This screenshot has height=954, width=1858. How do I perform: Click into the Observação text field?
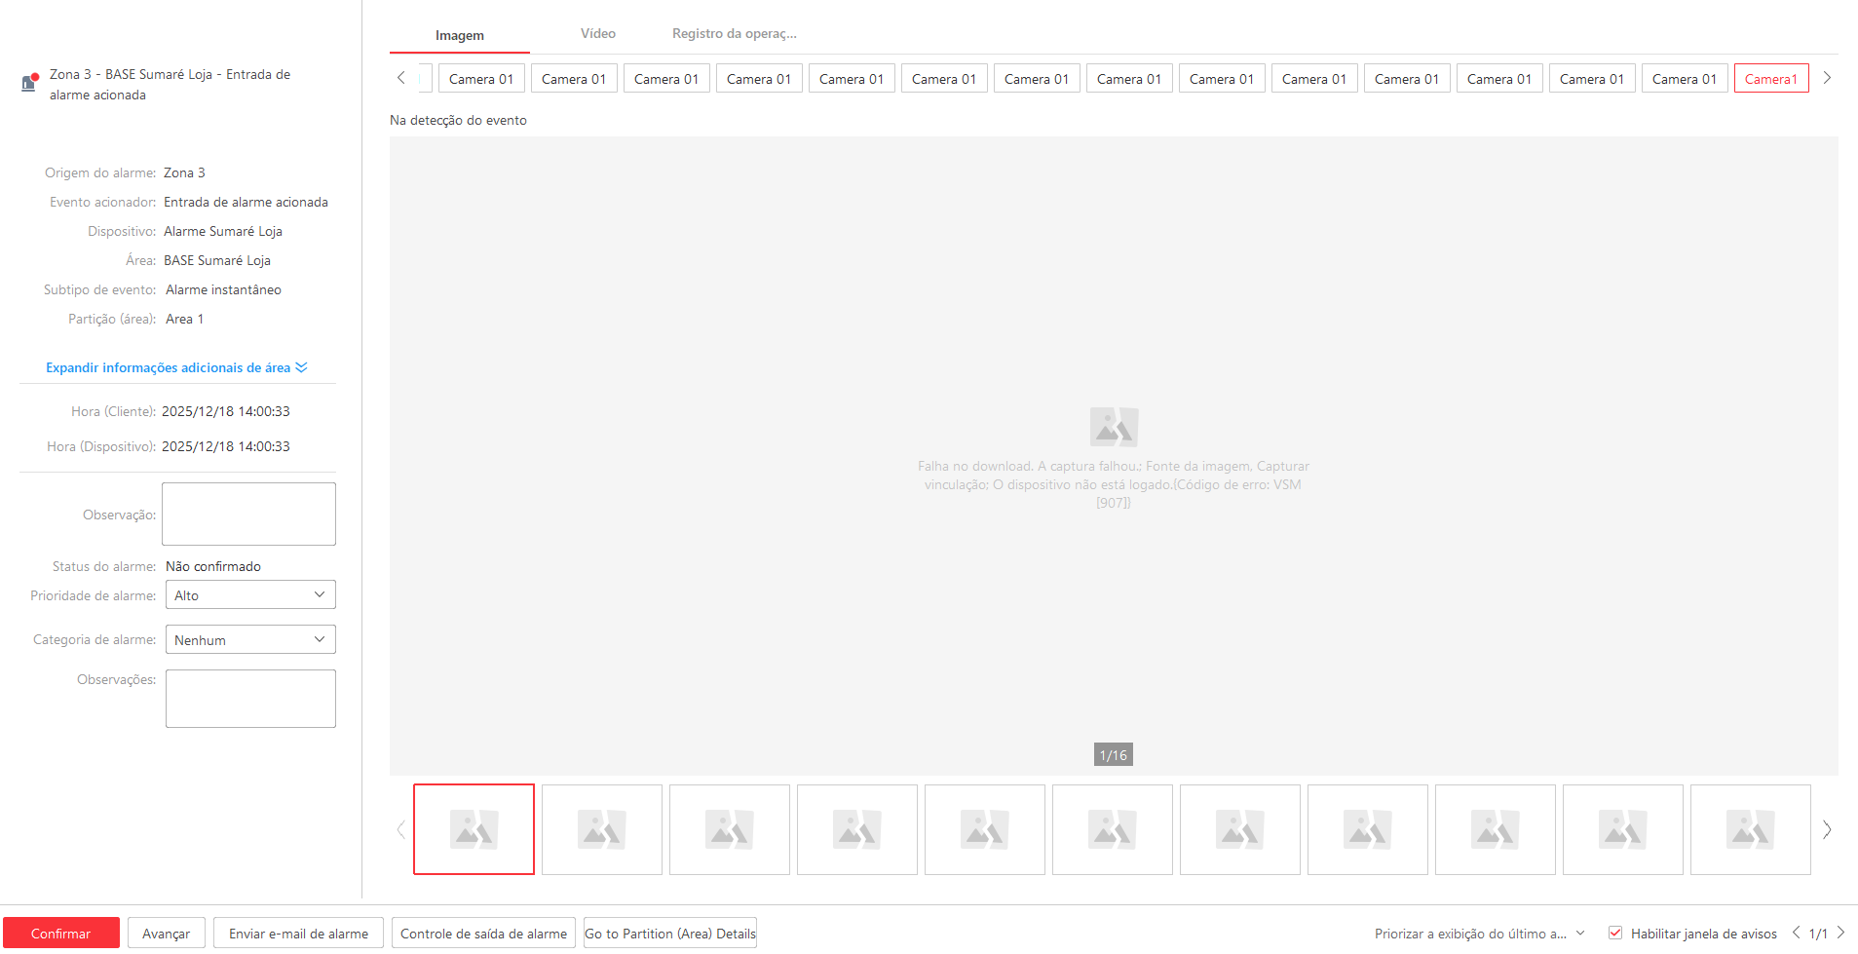(x=248, y=515)
